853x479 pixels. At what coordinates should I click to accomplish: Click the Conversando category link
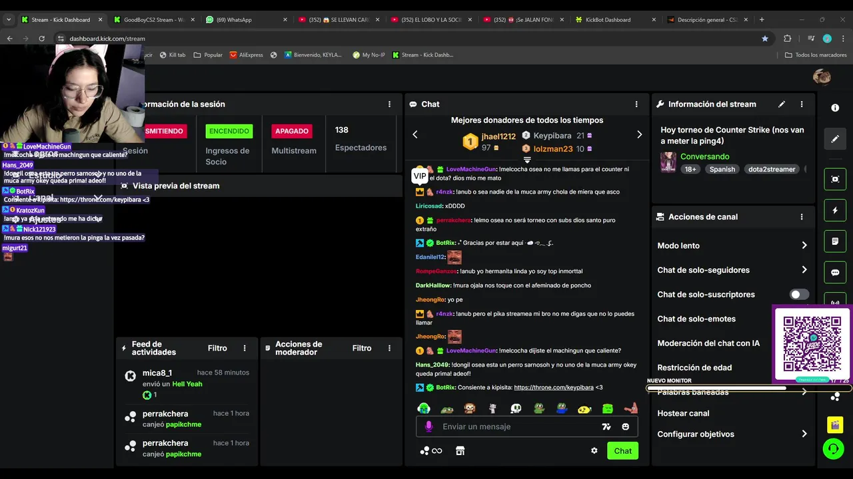[x=704, y=156]
